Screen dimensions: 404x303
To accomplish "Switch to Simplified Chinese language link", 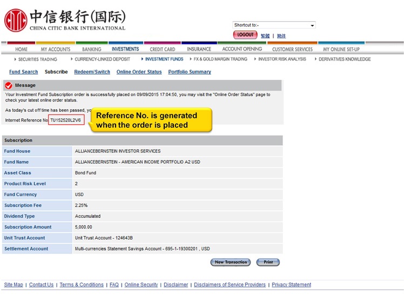I will point(281,36).
